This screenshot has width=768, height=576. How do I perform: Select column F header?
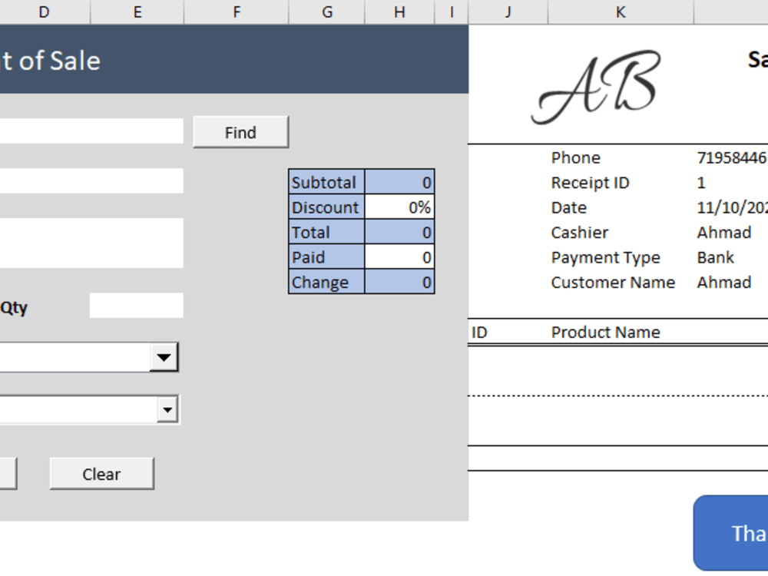pos(237,12)
